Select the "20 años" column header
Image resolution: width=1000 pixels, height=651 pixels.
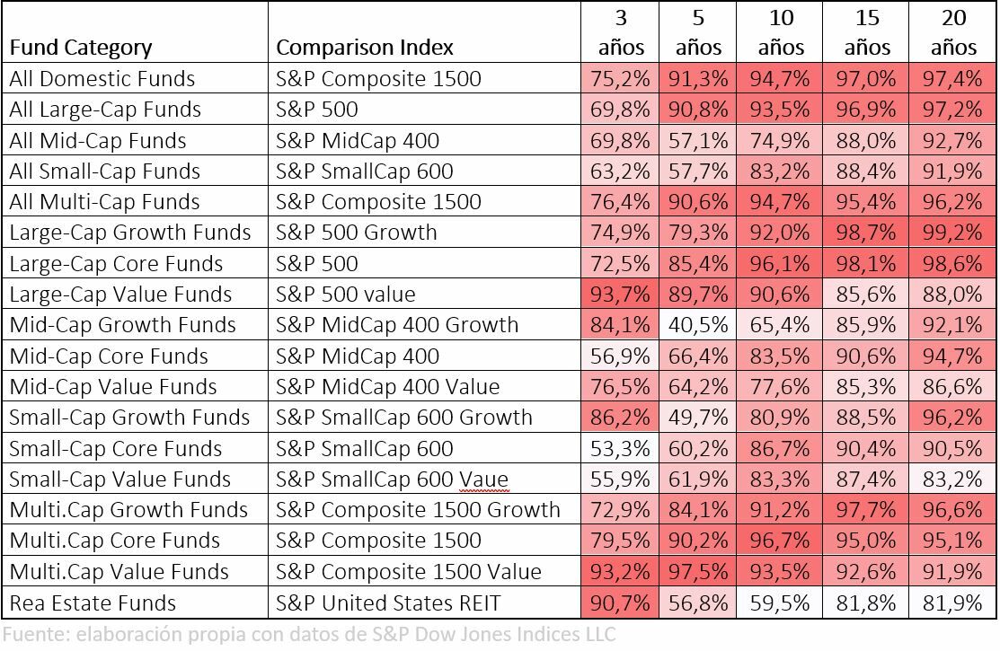pyautogui.click(x=953, y=32)
